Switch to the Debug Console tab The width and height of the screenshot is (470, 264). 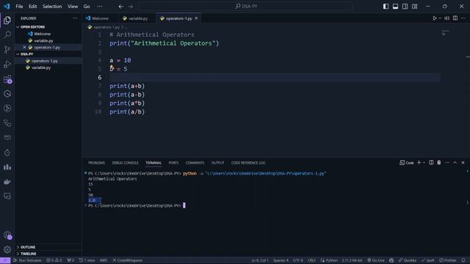(x=126, y=163)
